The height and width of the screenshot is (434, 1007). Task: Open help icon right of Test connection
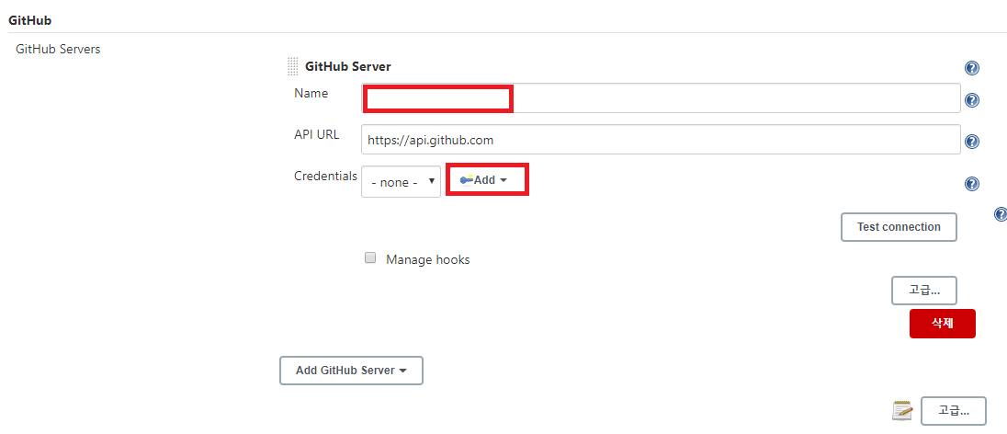(1000, 214)
